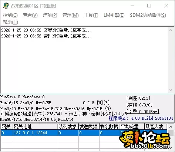
Task: Select log line 管理NPC重新加载完成
Action: pos(46,36)
